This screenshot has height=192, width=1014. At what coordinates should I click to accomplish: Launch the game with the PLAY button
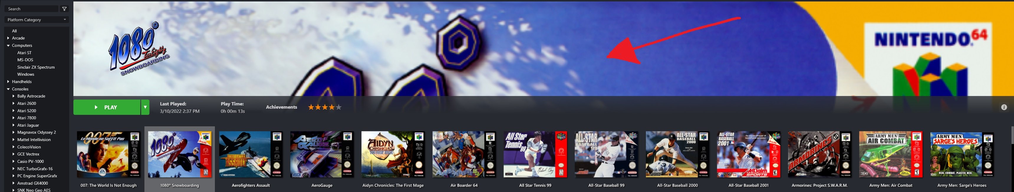107,107
